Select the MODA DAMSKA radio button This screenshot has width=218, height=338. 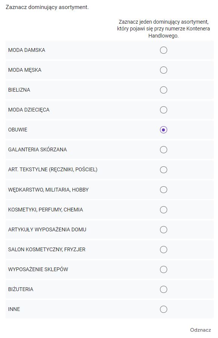coord(163,50)
